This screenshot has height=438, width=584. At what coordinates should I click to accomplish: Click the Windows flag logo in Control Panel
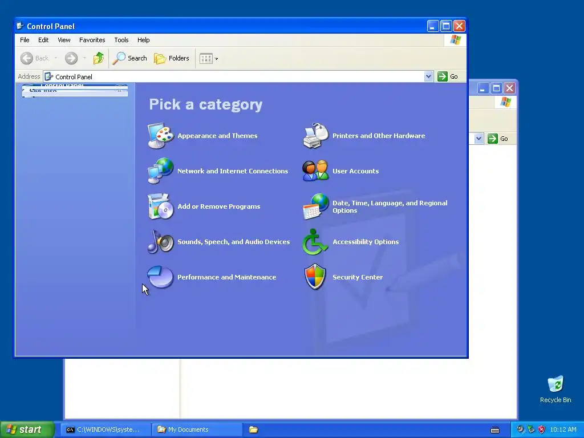click(455, 40)
